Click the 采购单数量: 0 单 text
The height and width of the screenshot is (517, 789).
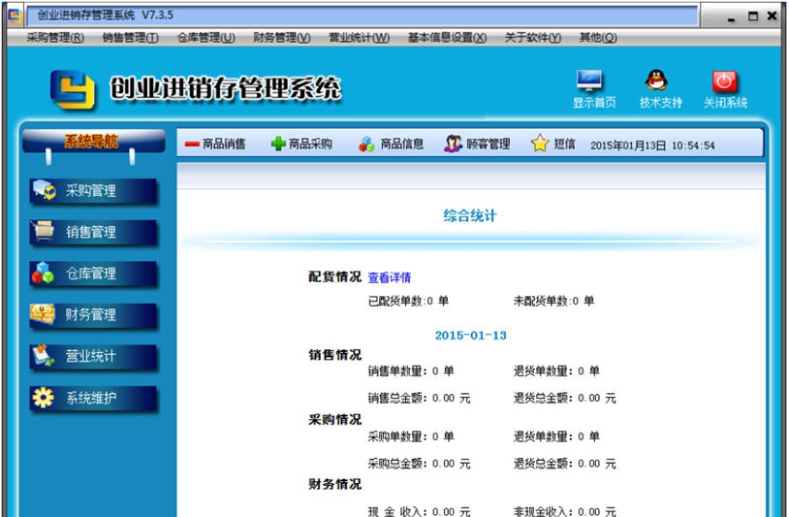pos(411,436)
